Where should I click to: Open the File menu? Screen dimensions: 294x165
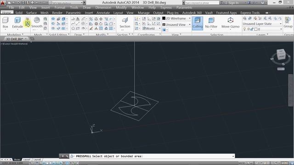coord(11,7)
